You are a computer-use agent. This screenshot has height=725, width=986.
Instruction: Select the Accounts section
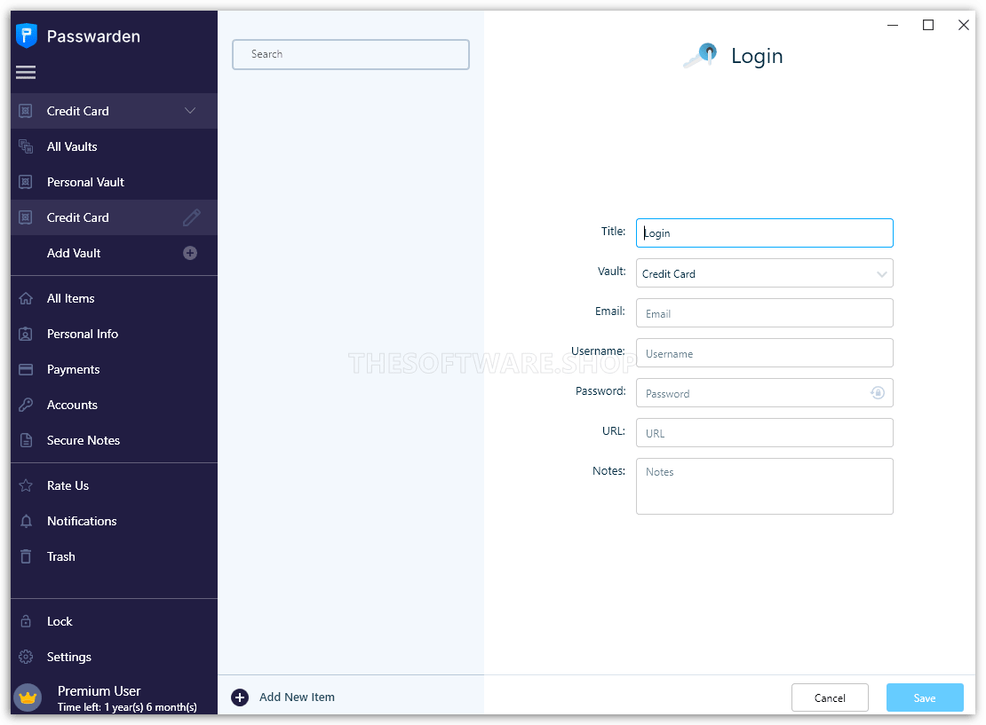click(72, 405)
